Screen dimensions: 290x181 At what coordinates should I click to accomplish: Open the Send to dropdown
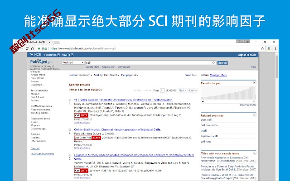click(x=191, y=75)
